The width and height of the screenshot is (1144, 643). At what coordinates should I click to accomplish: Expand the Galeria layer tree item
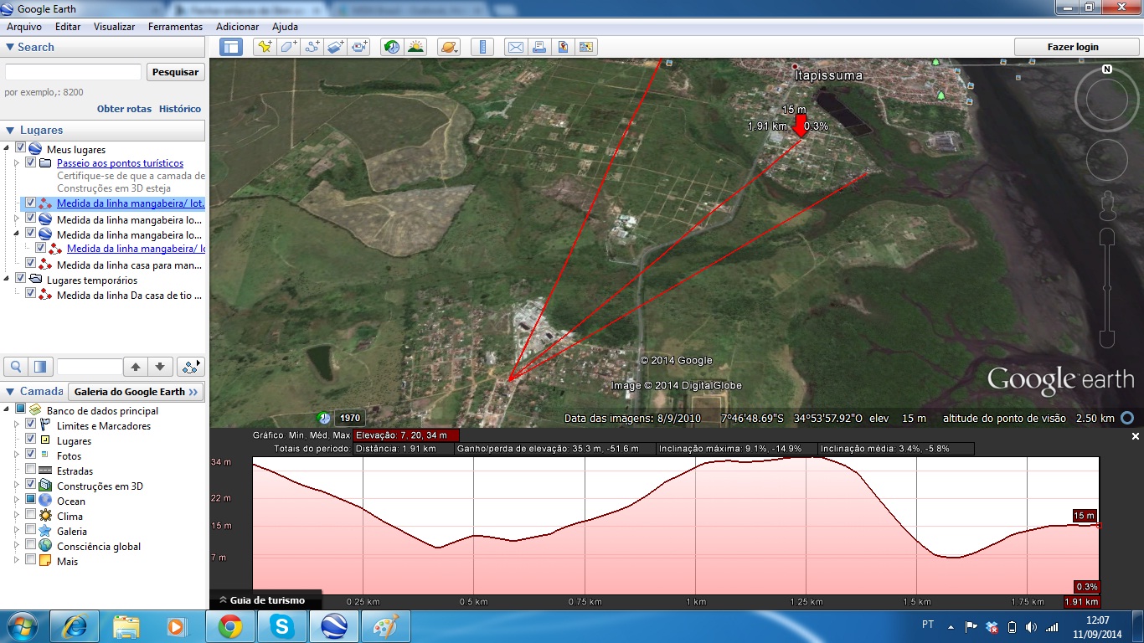[x=17, y=531]
